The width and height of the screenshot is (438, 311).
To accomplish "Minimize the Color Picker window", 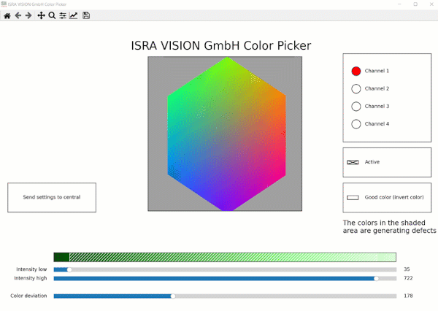I will coord(399,4).
